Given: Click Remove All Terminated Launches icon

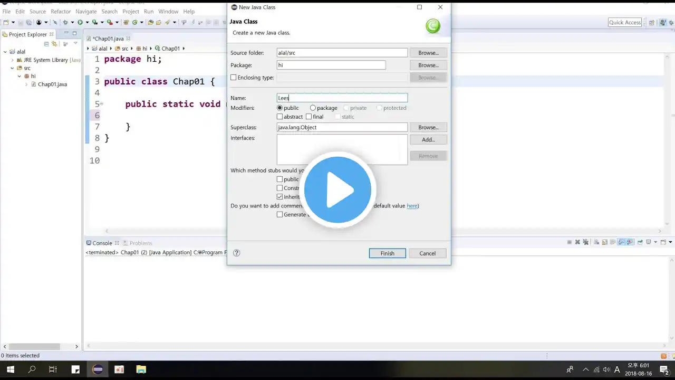Looking at the screenshot, I should point(585,242).
